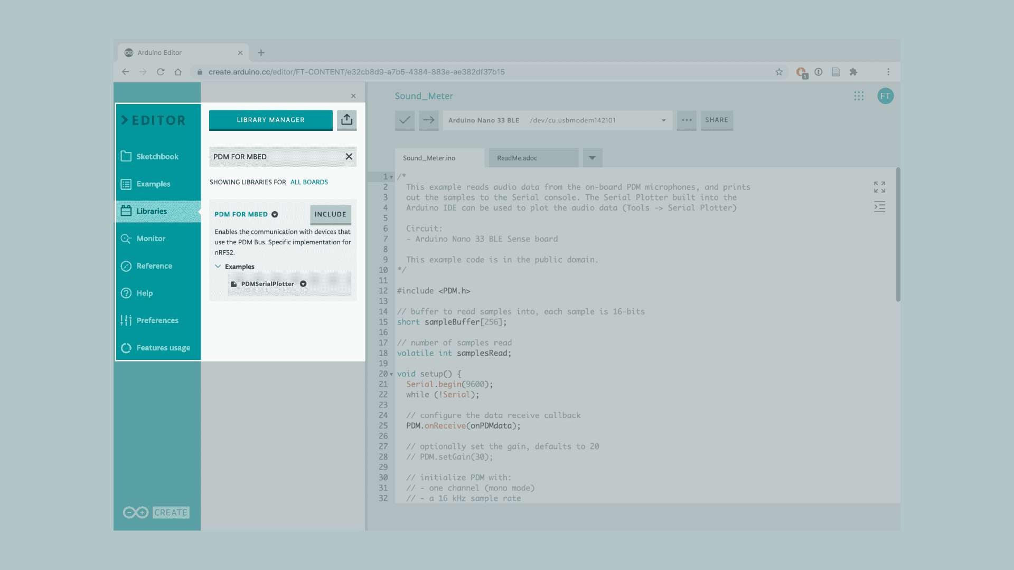Image resolution: width=1014 pixels, height=570 pixels.
Task: Click the Upload arrow icon
Action: pyautogui.click(x=429, y=120)
